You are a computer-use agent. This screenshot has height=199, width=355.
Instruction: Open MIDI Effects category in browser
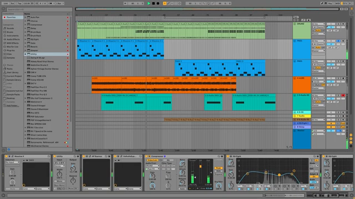tap(12, 43)
